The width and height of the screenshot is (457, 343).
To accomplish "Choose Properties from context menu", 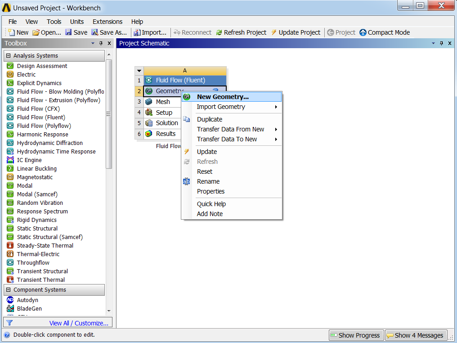I will tap(232, 191).
